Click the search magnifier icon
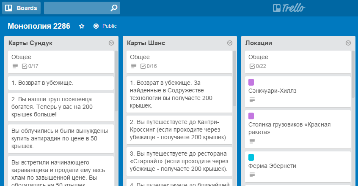 tap(113, 8)
